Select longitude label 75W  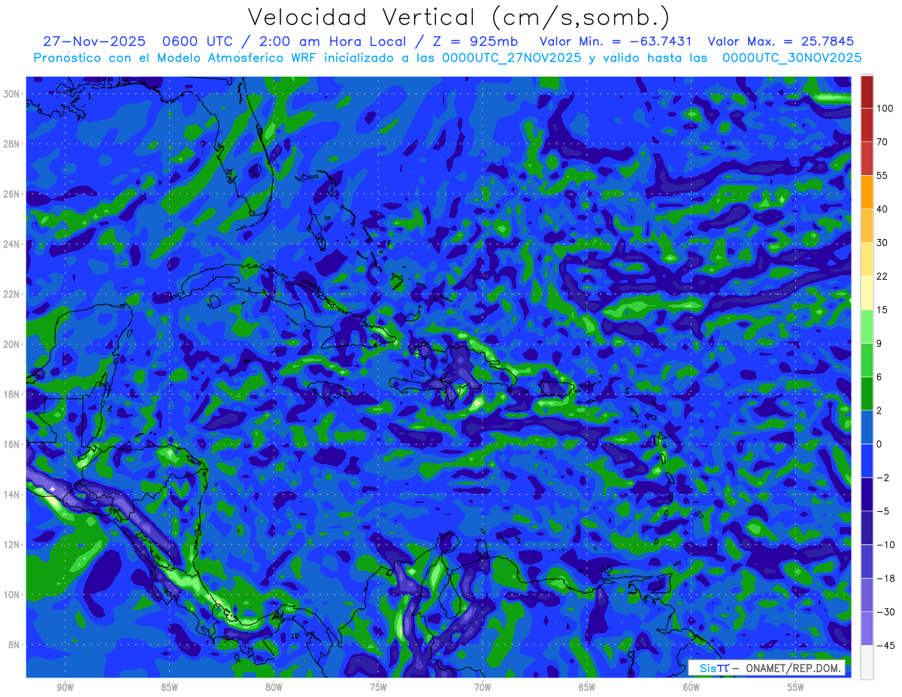[x=378, y=687]
